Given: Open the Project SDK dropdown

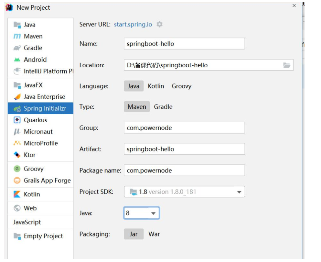Looking at the screenshot, I should (185, 192).
